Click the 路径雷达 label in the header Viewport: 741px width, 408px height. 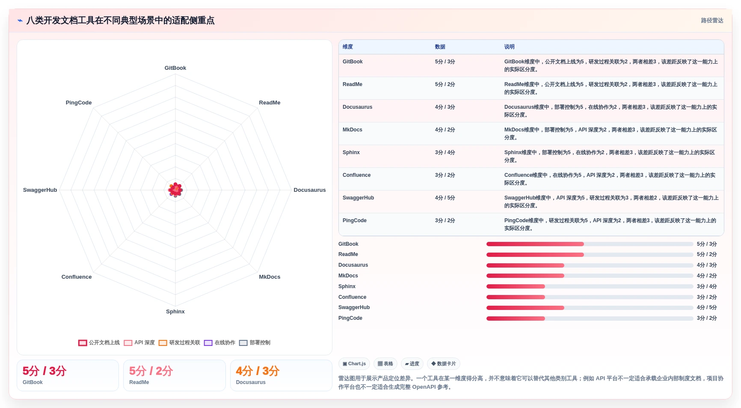click(x=712, y=21)
